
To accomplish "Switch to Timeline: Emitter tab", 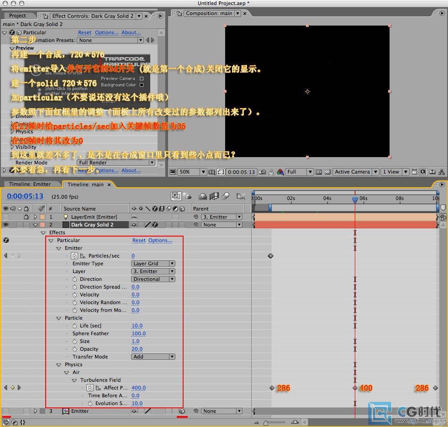I will coord(30,184).
